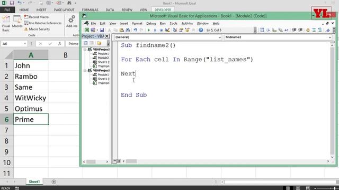Screen dimensions: 339x190
Task: Toggle Design Mode in VBA toolbar
Action: 167,30
